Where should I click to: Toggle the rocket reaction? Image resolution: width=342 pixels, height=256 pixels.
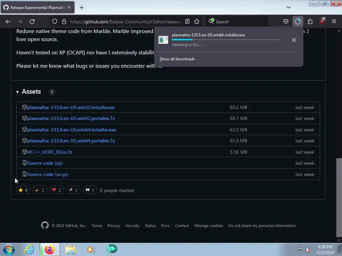tap(73, 190)
